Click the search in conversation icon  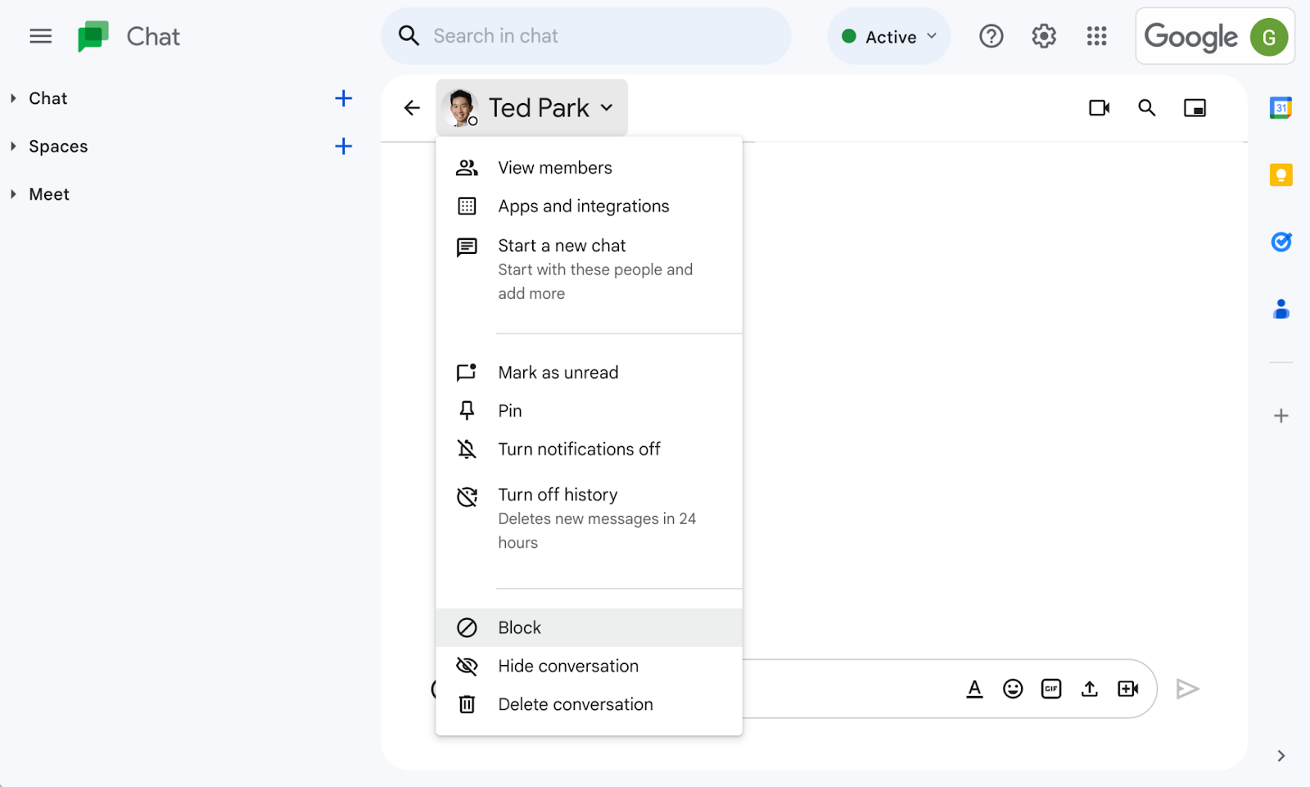[1147, 108]
